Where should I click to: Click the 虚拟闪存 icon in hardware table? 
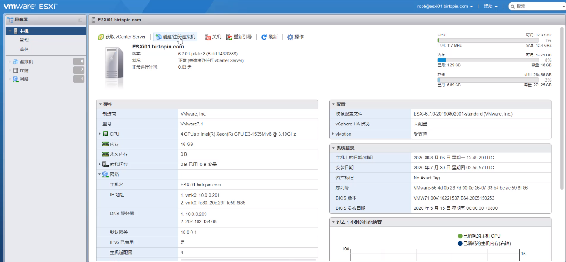105,164
